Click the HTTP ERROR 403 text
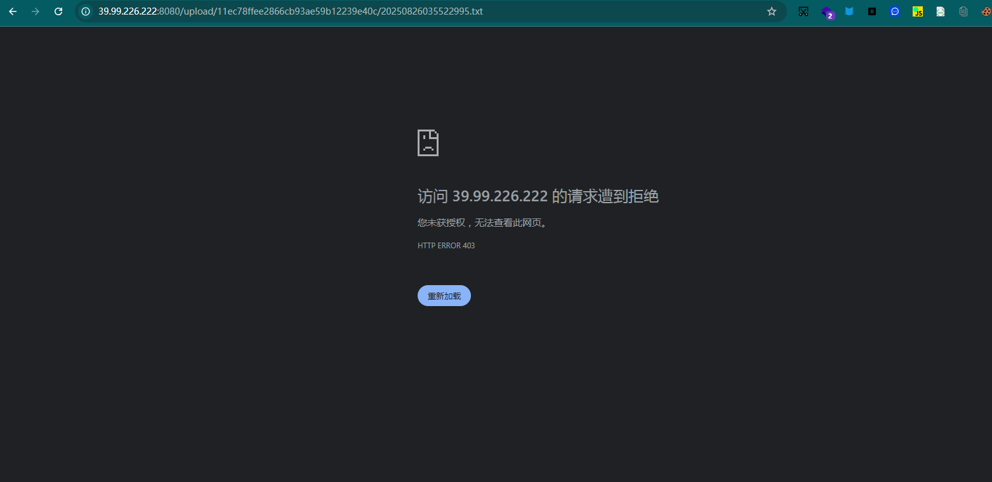The height and width of the screenshot is (482, 992). [x=446, y=246]
